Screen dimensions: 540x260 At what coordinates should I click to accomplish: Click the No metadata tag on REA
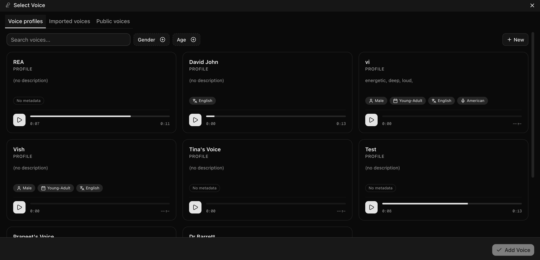29,101
